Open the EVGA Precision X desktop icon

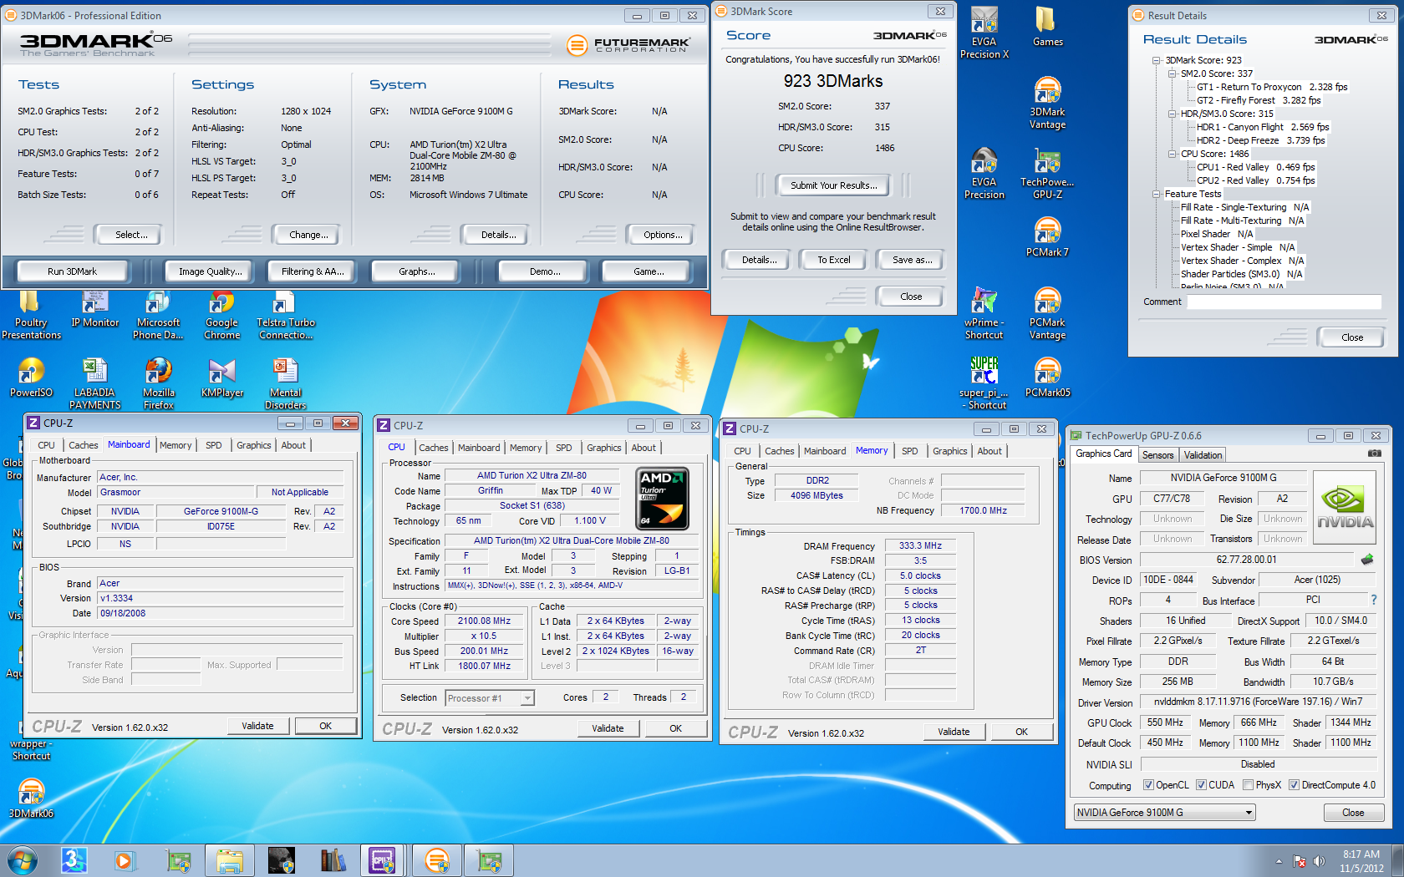coord(984,33)
